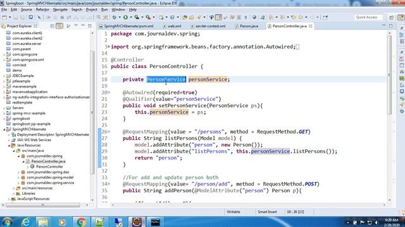Expand the folded import block on line 3
Image resolution: width=405 pixels, height=227 pixels.
(108, 47)
